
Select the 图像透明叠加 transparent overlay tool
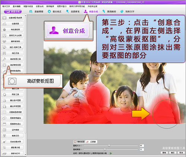(12, 118)
